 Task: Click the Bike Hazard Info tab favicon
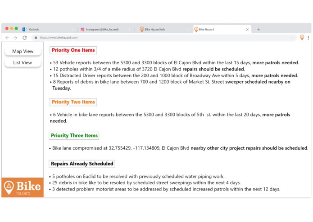[142, 30]
